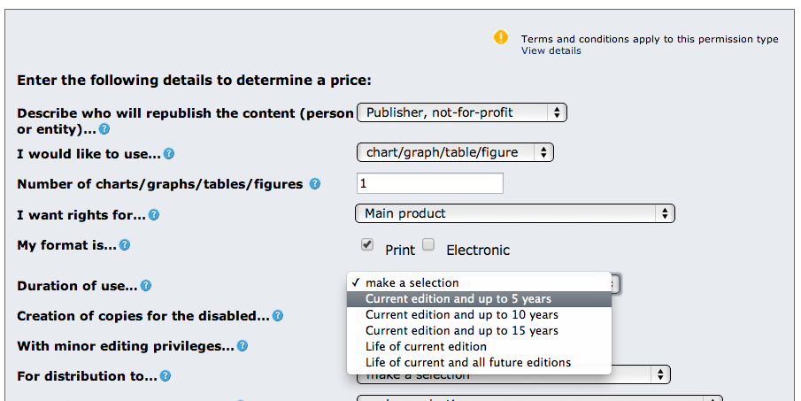Click help icon beside minor editing privileges
This screenshot has height=401, width=801.
point(243,346)
